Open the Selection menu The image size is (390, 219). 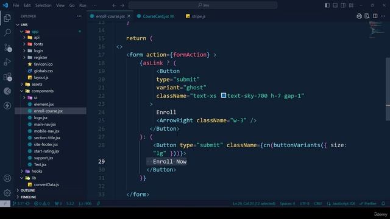pos(43,5)
